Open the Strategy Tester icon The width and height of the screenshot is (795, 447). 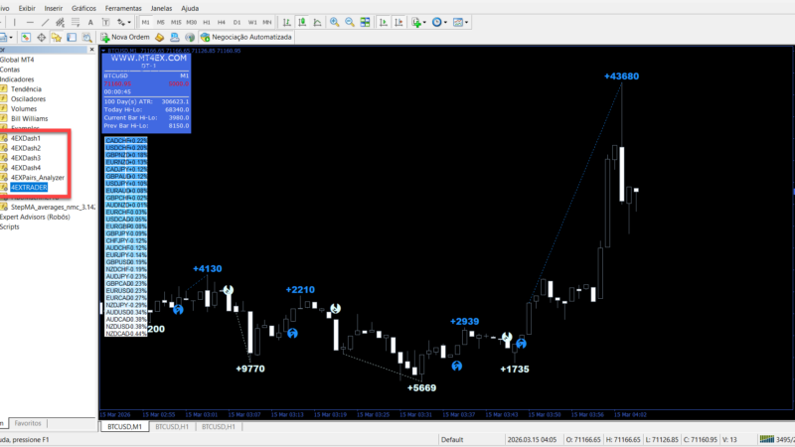pos(87,37)
